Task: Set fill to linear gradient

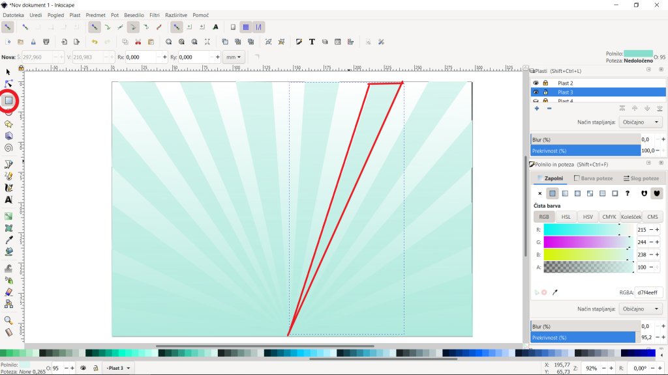Action: (x=565, y=193)
